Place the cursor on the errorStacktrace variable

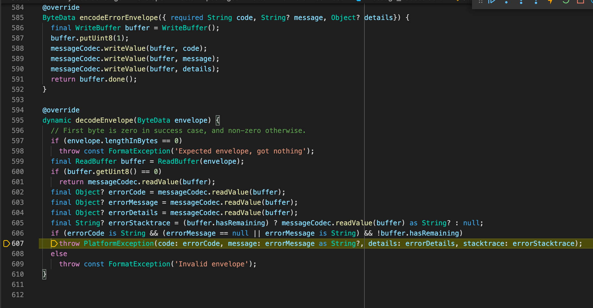[x=139, y=223]
